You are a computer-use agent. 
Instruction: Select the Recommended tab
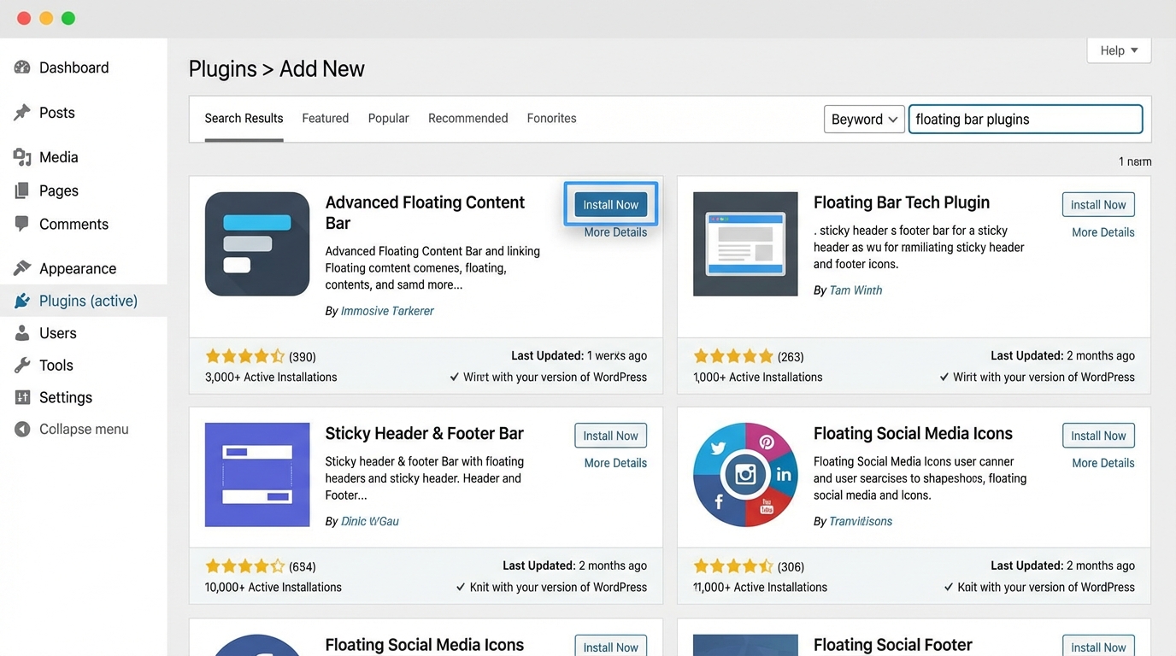(467, 118)
